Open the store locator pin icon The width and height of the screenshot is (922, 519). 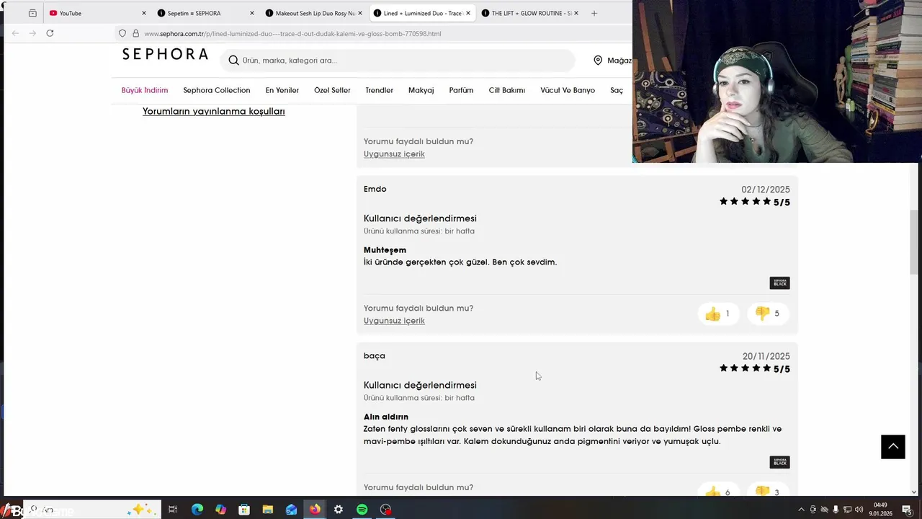(598, 61)
